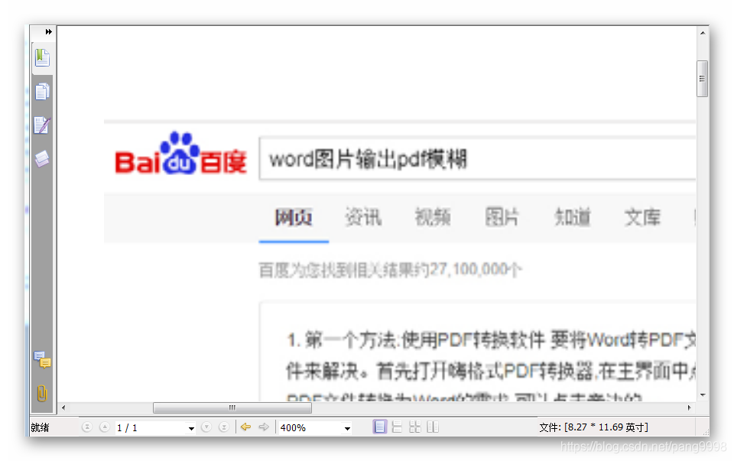Screen dimensions: 734x461
Task: Expand the sidebar with double-arrow button
Action: [48, 32]
